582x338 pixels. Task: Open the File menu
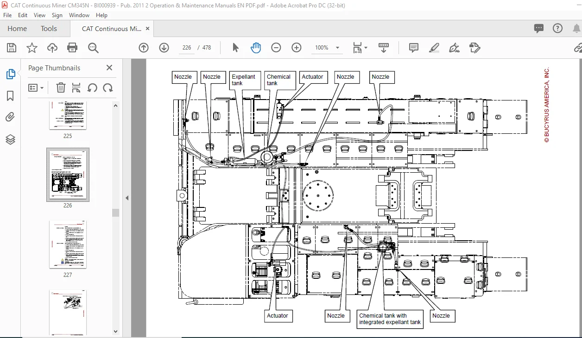click(7, 15)
